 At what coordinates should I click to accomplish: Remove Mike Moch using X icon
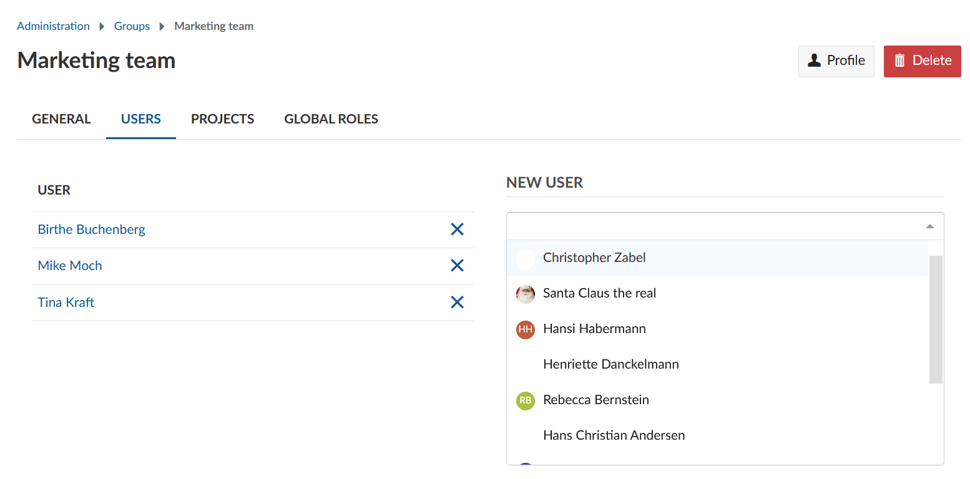[457, 266]
